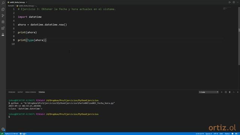Click the editor minimap preview
Screen dimensions: 240x135
pyautogui.click(x=227, y=8)
